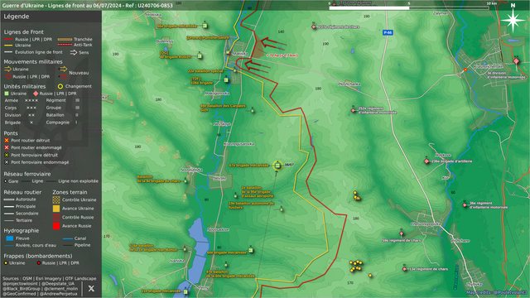Click the red Avance Russie color swatch
Screen dimensions: 530x298
(x=56, y=226)
